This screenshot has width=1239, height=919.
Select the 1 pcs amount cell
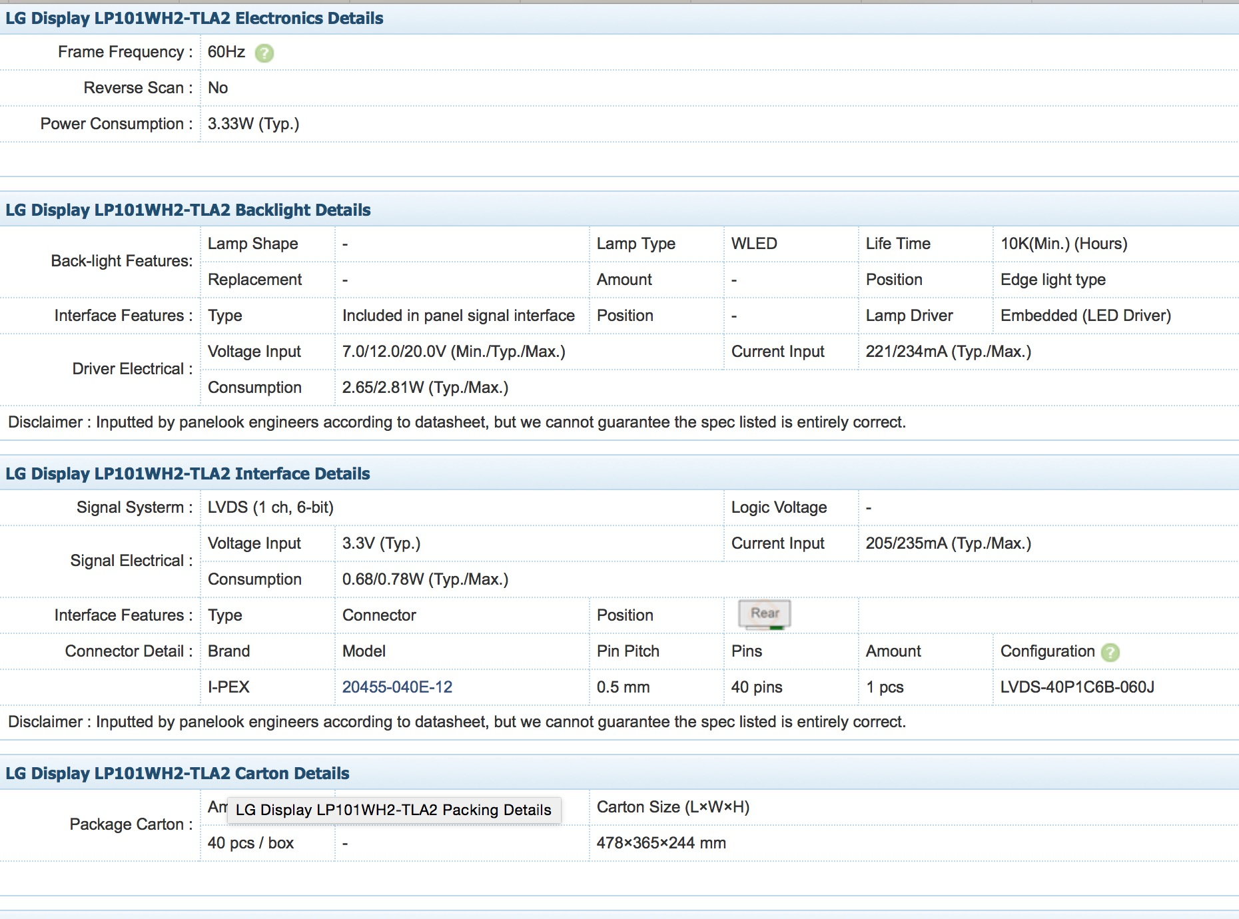(885, 687)
